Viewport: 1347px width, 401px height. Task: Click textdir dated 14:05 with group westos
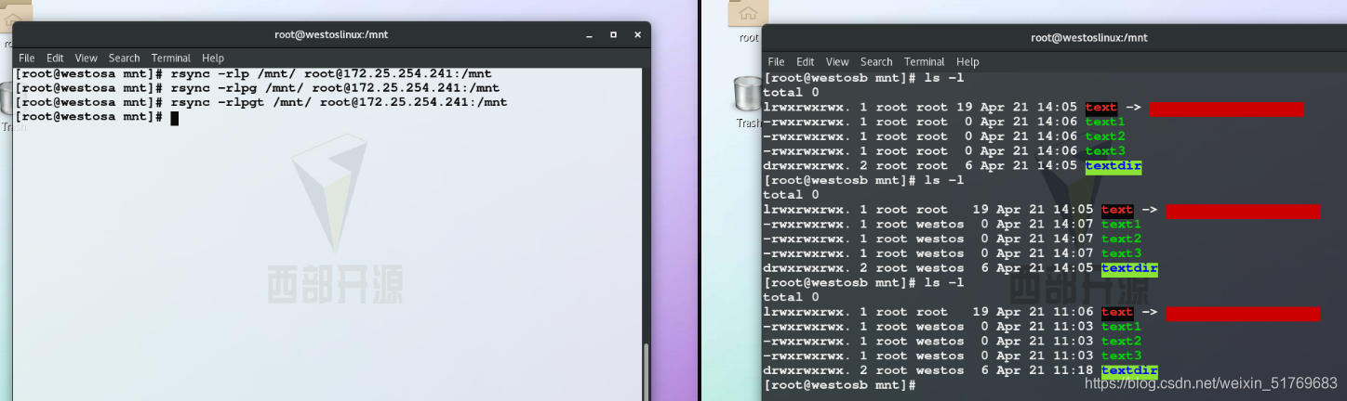1129,269
